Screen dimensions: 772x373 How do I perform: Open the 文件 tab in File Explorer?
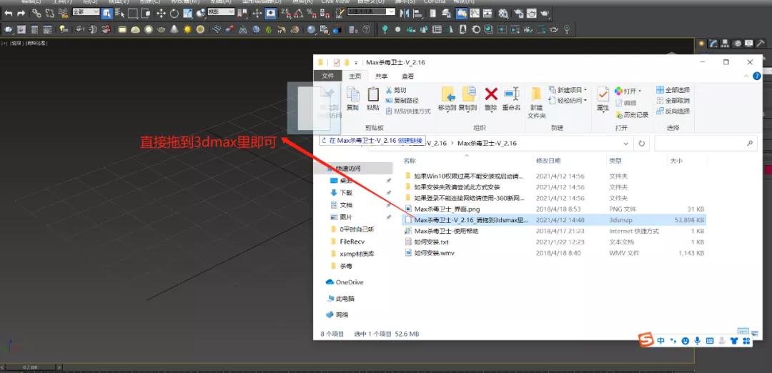tap(328, 76)
